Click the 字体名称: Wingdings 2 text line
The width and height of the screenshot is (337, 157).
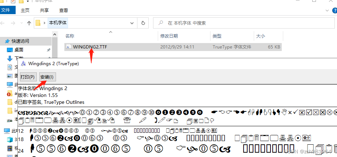(43, 88)
